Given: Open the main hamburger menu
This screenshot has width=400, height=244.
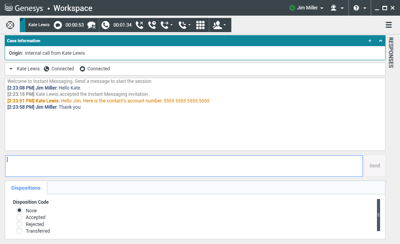Looking at the screenshot, I should coord(389,25).
